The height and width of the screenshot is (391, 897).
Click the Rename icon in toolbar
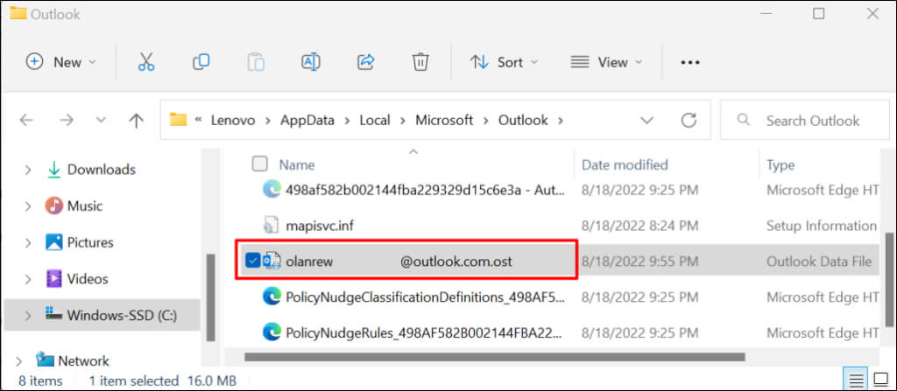click(x=311, y=62)
